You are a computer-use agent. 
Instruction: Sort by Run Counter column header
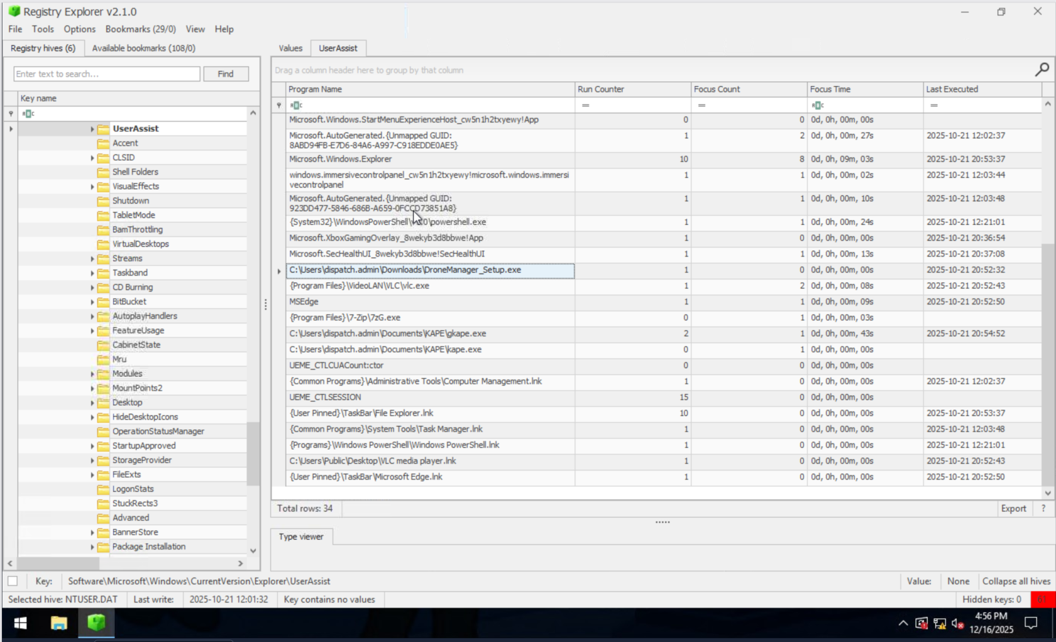[632, 89]
